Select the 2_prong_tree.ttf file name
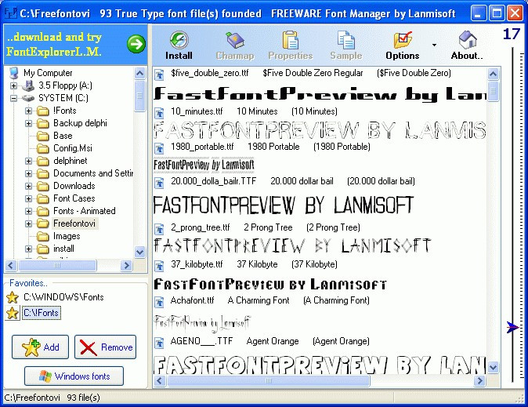Screen dimensions: 528x407 pos(201,227)
